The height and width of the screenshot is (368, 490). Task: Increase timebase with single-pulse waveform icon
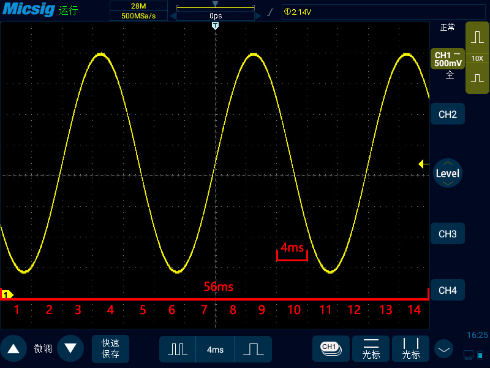tap(253, 349)
